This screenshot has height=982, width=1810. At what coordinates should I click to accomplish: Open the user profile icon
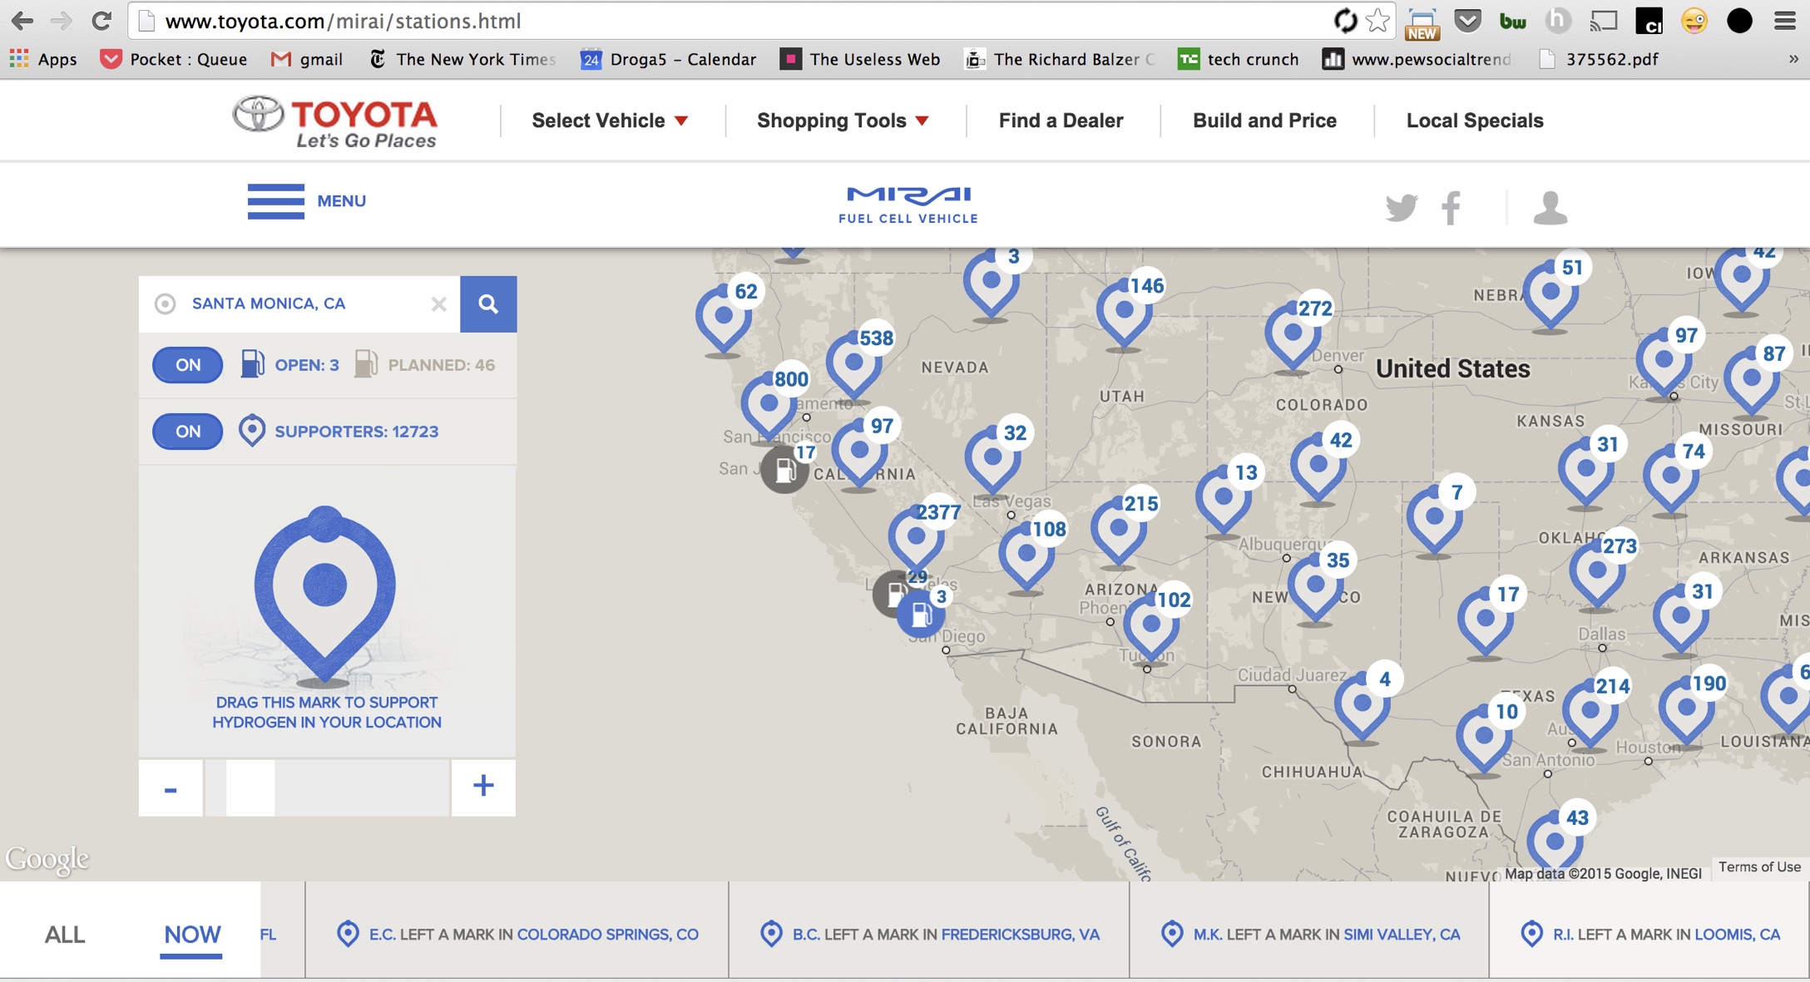tap(1550, 208)
